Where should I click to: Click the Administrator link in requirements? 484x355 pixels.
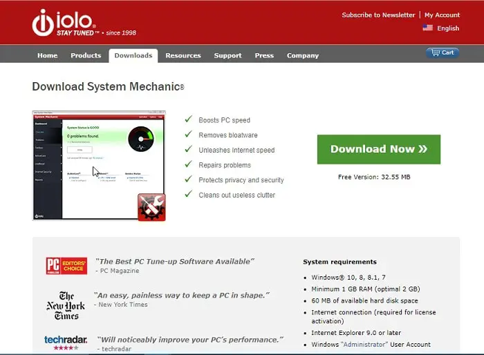[x=364, y=344]
